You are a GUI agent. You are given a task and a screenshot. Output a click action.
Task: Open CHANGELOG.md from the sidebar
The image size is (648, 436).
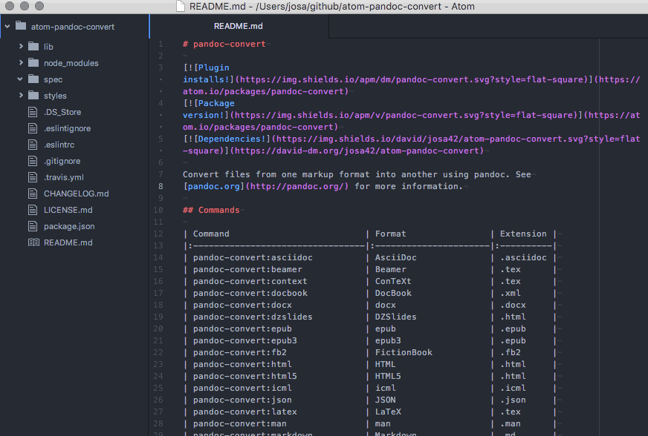point(77,194)
